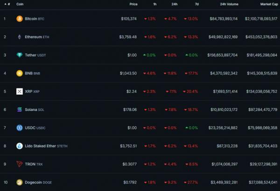Open the Ethereum ETH coin page
Viewport: 280px width, 191px height.
click(x=37, y=37)
